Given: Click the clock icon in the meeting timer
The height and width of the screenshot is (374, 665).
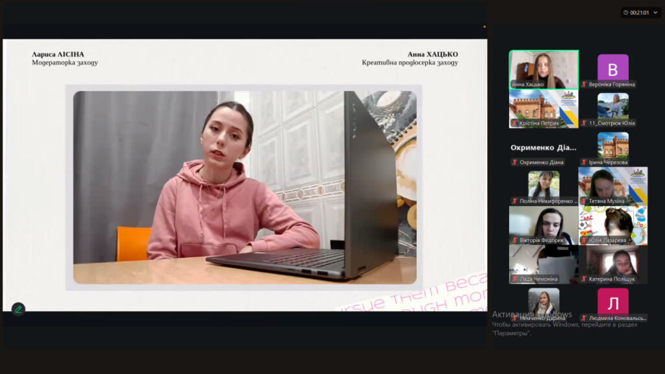Looking at the screenshot, I should click(x=626, y=12).
